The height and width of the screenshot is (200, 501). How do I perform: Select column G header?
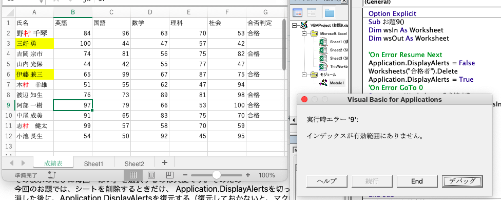[x=265, y=12]
